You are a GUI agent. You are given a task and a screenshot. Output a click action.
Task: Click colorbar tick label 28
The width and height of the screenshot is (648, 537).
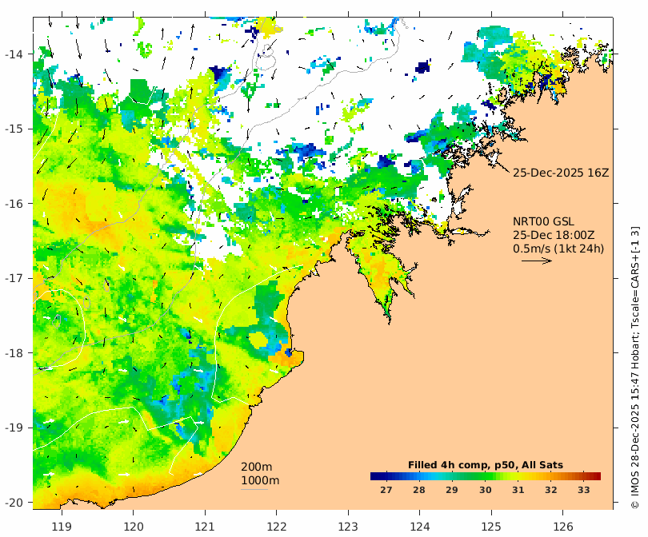419,490
